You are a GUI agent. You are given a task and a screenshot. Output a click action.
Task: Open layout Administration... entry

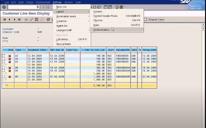tap(117, 30)
